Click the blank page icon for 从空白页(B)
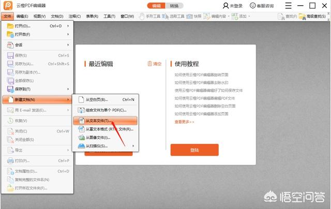 coord(81,99)
